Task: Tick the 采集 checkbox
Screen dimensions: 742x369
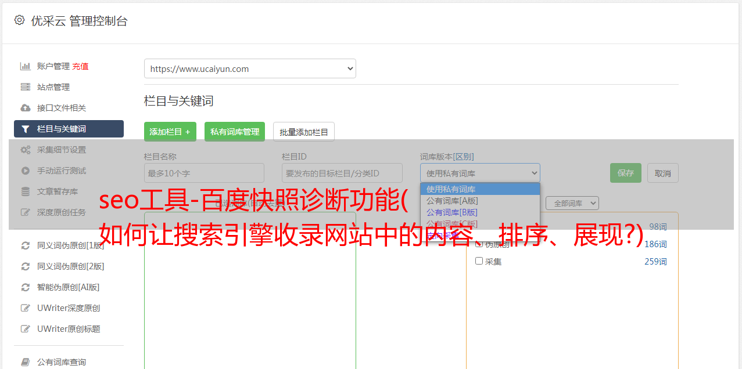Action: pyautogui.click(x=479, y=261)
